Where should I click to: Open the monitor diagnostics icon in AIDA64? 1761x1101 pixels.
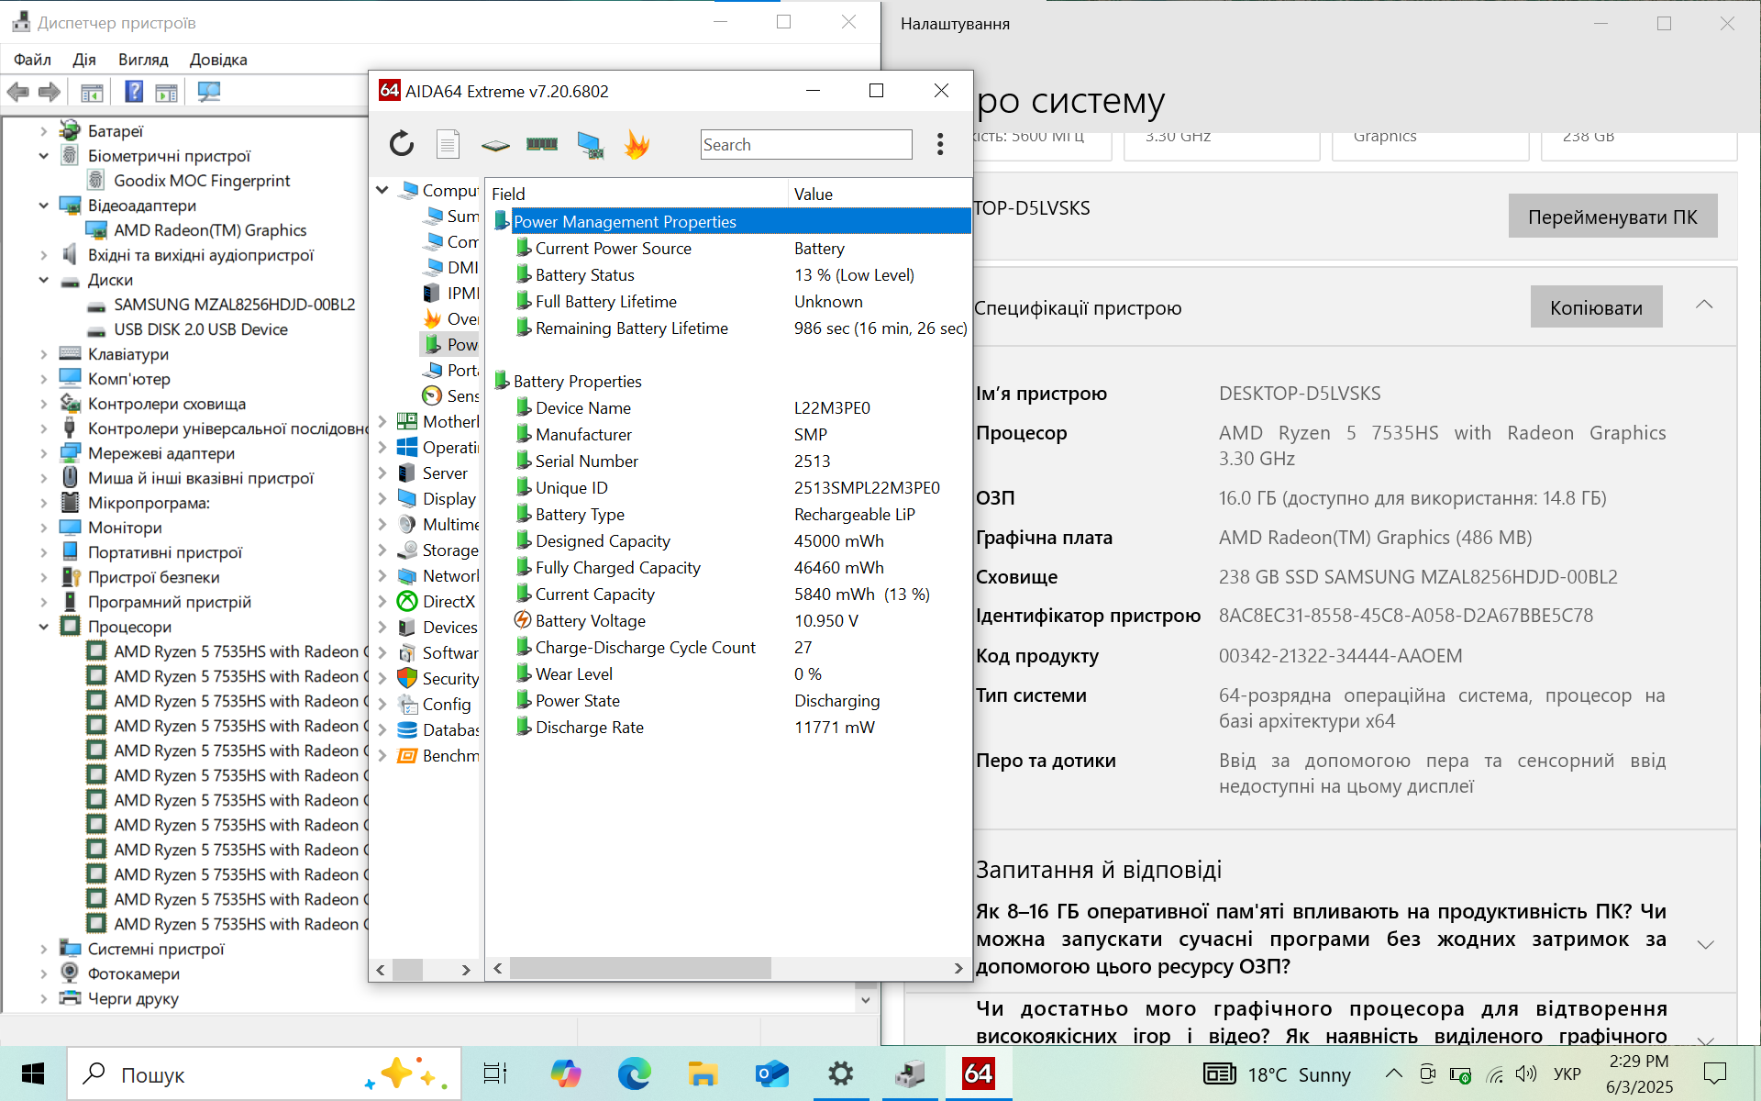click(590, 145)
